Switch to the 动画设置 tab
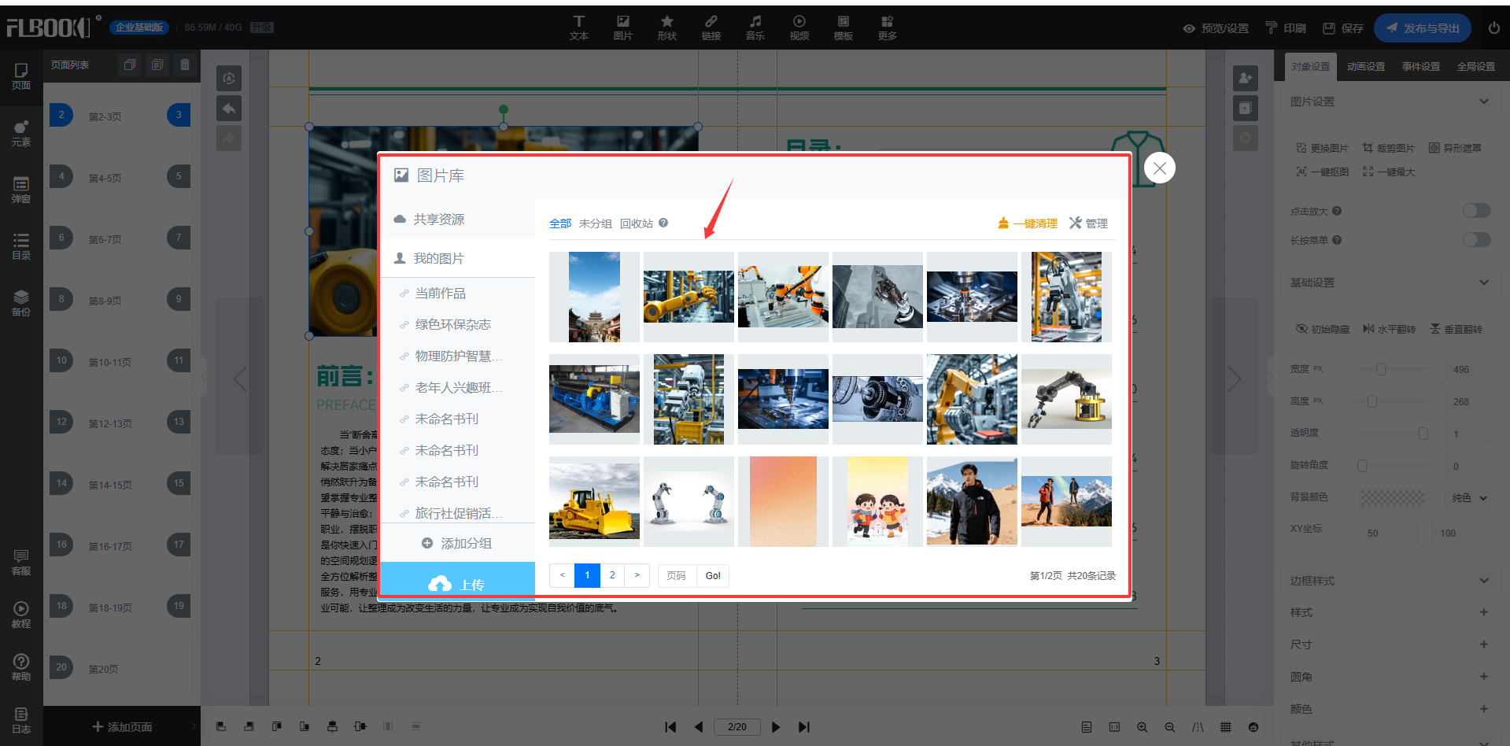Image resolution: width=1510 pixels, height=746 pixels. click(x=1365, y=67)
